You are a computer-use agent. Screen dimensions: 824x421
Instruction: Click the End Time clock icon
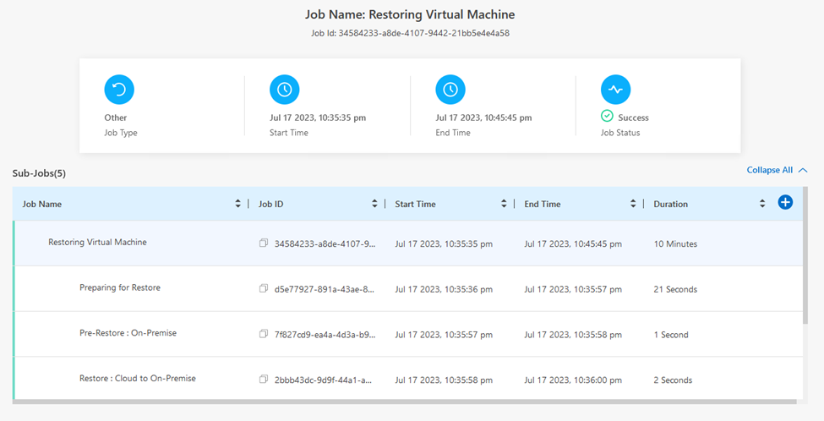450,90
